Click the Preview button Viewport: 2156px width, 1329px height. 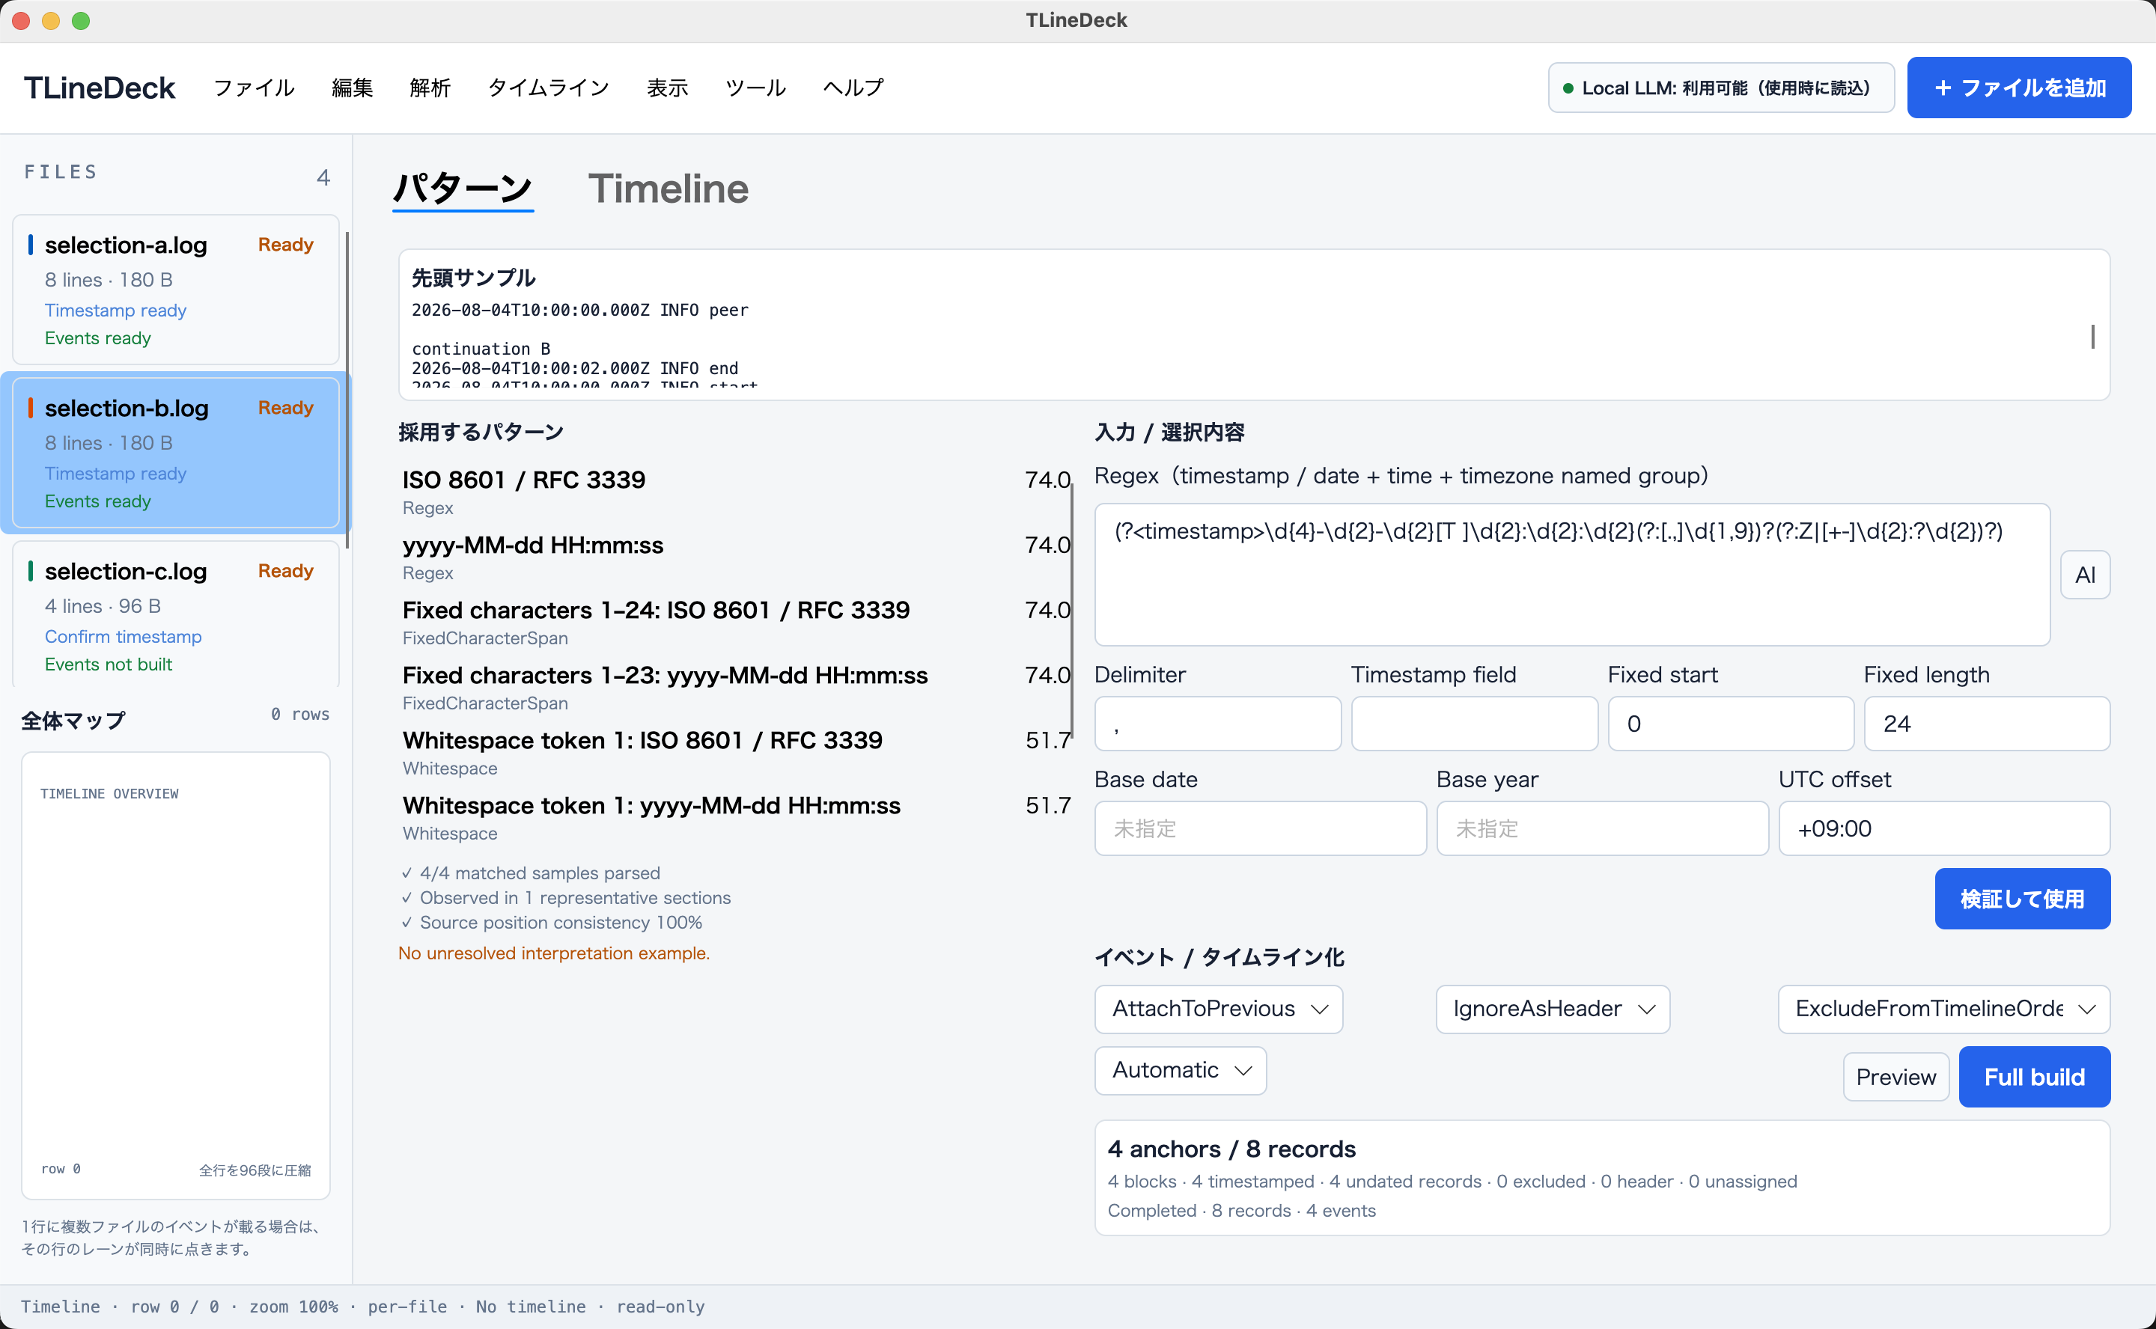pos(1895,1077)
